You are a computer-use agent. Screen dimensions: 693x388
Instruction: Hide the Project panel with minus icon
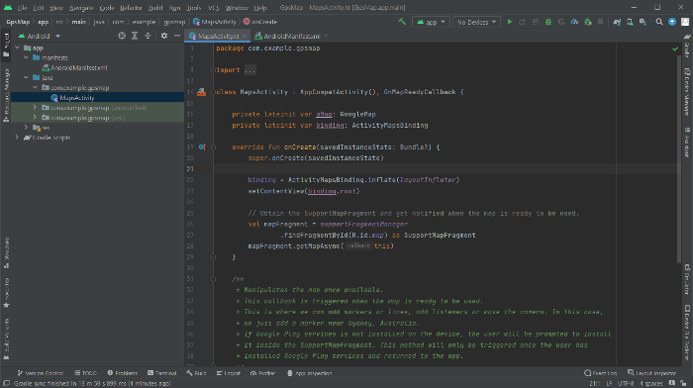point(177,36)
